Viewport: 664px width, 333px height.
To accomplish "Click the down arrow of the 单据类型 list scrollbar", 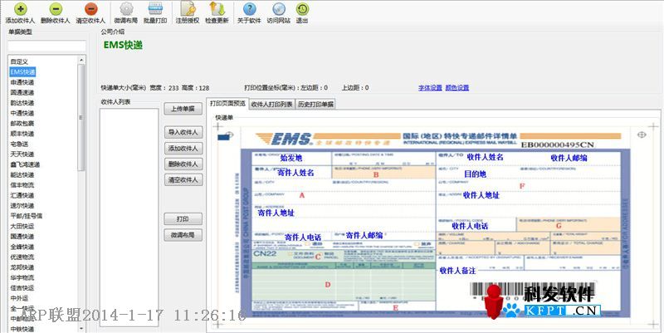I will pyautogui.click(x=81, y=328).
